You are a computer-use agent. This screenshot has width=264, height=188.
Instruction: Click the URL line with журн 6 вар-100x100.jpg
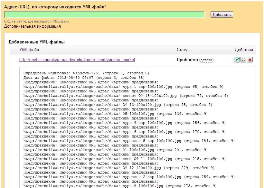(125, 132)
